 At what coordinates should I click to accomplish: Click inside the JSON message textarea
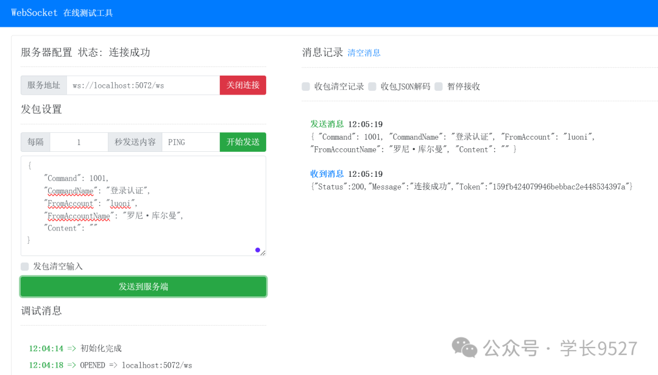click(143, 204)
